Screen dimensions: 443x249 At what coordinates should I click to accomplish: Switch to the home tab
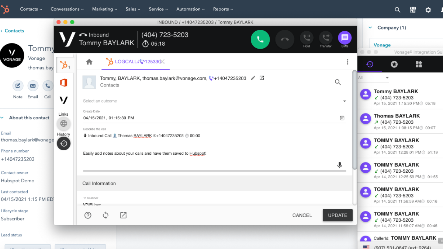coord(89,62)
